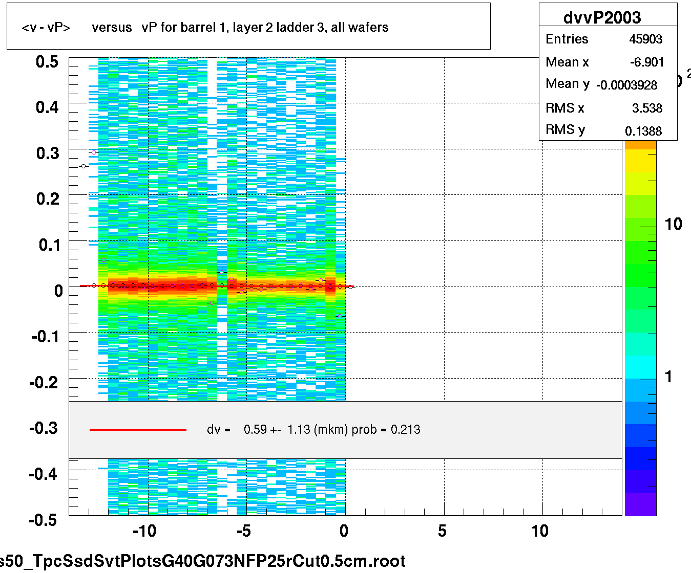
Task: Click y-axis label 0.1
Action: tap(49, 245)
